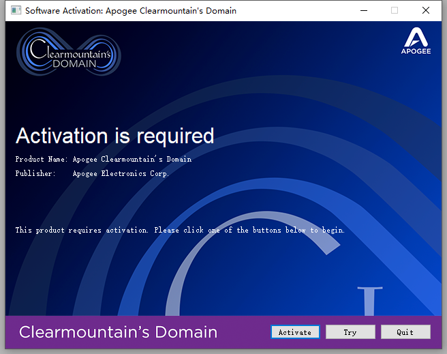Click the Apogee logo

tap(416, 41)
